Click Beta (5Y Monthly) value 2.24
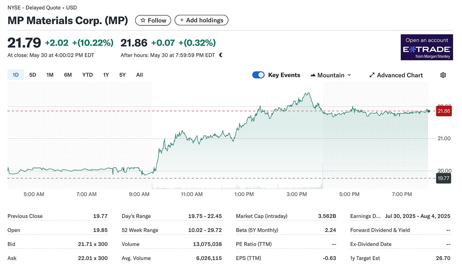This screenshot has height=268, width=462. click(x=330, y=230)
